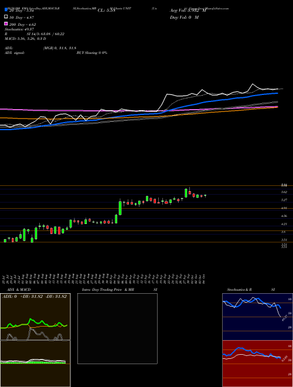
Task: Open the ADX & MACD indicator chart
Action: pos(35,340)
